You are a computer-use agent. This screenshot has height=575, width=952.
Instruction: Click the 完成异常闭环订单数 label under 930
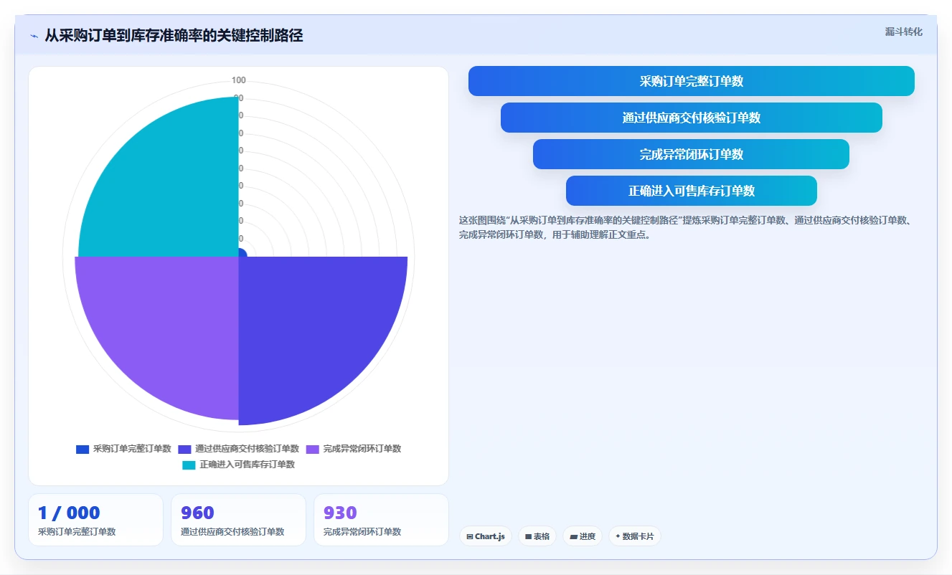pyautogui.click(x=362, y=532)
